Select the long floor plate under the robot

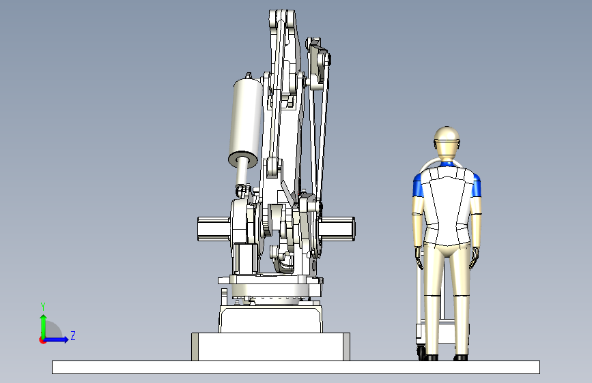point(296,367)
